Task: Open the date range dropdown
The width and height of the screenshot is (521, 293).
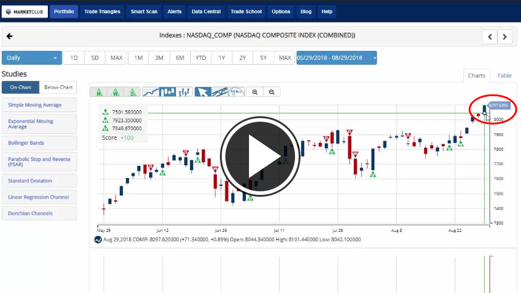Action: point(336,58)
